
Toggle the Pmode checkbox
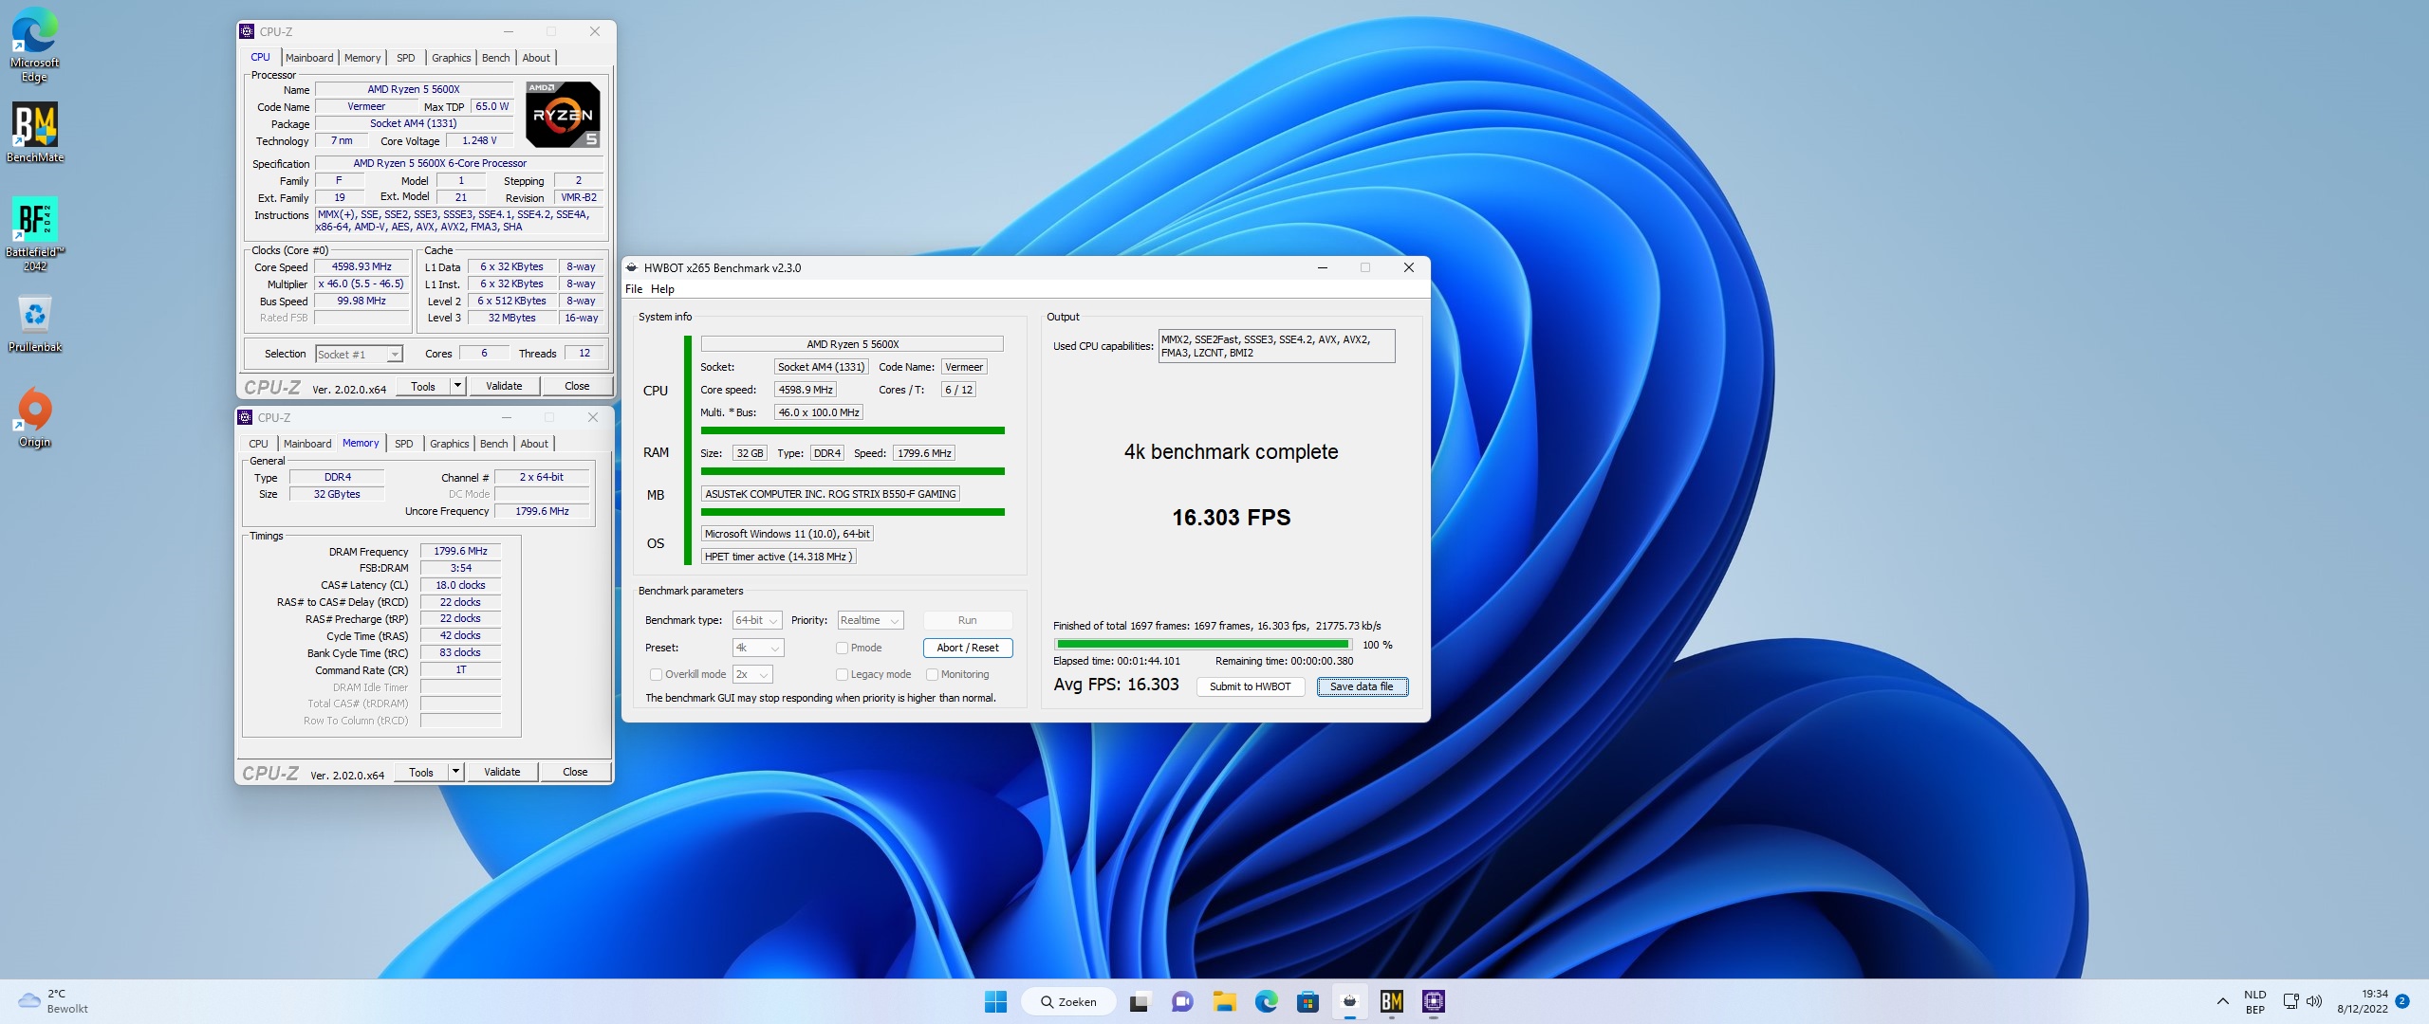[842, 648]
